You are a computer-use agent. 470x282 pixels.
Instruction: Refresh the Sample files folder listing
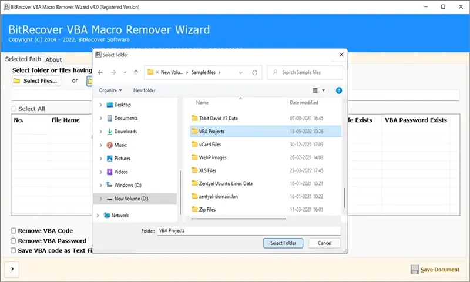click(254, 72)
